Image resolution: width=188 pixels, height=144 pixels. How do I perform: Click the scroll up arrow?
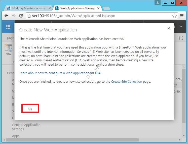(184, 67)
